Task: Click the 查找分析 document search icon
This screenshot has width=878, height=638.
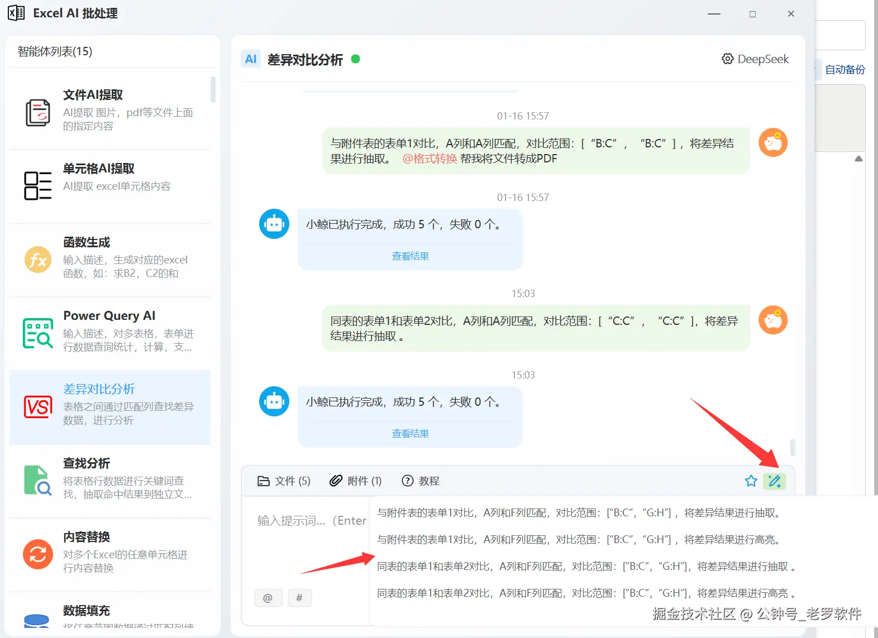Action: coord(38,481)
